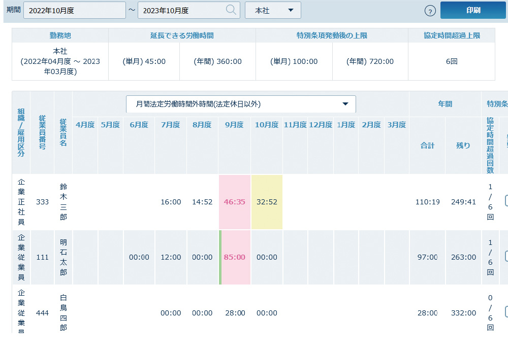Click the pink 46:35 cell for 鈴木三郎
This screenshot has width=508, height=355.
point(234,202)
